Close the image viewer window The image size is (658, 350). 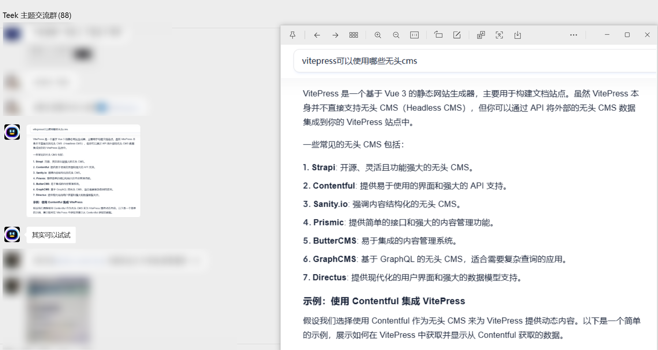coord(647,35)
